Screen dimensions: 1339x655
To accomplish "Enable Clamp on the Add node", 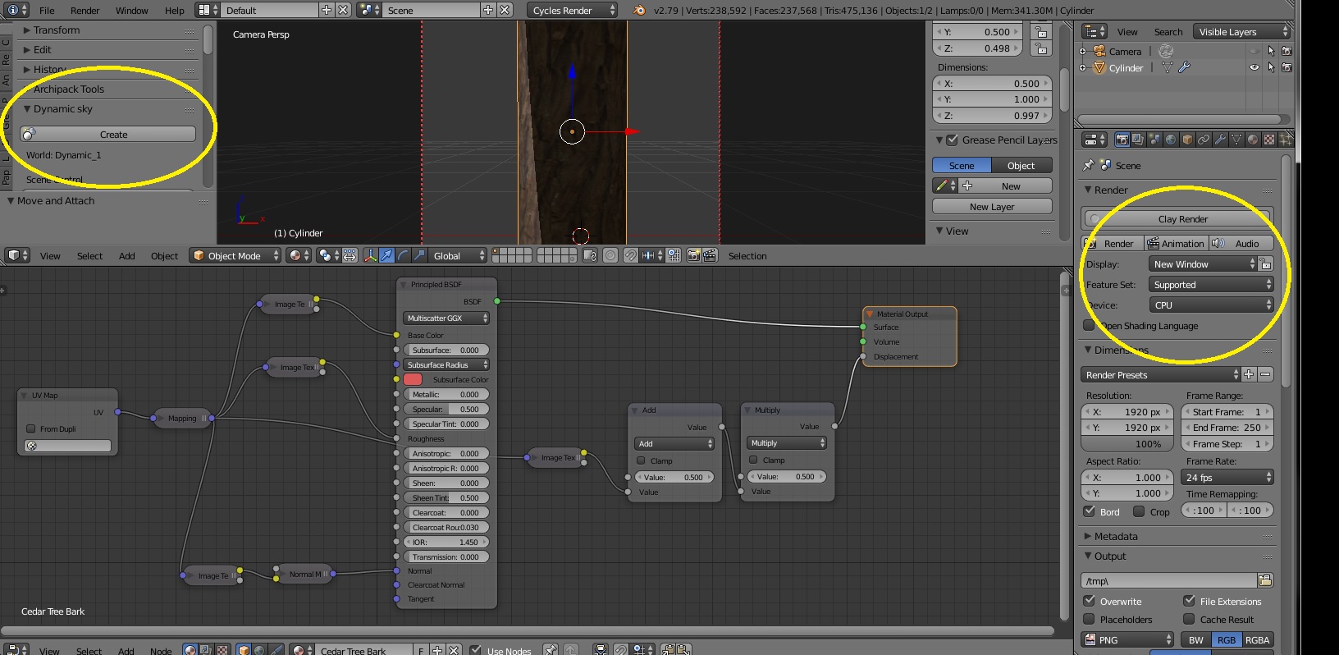I will point(642,460).
